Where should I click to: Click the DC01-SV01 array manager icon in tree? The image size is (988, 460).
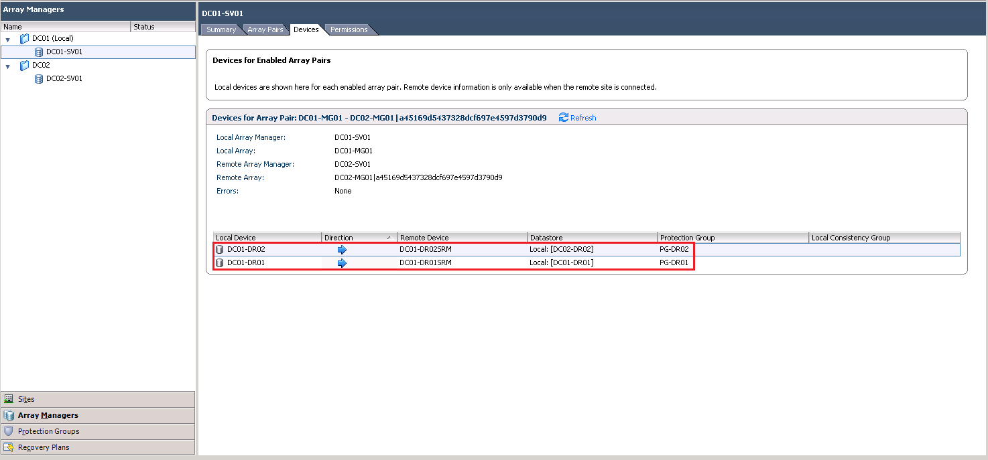tap(39, 52)
